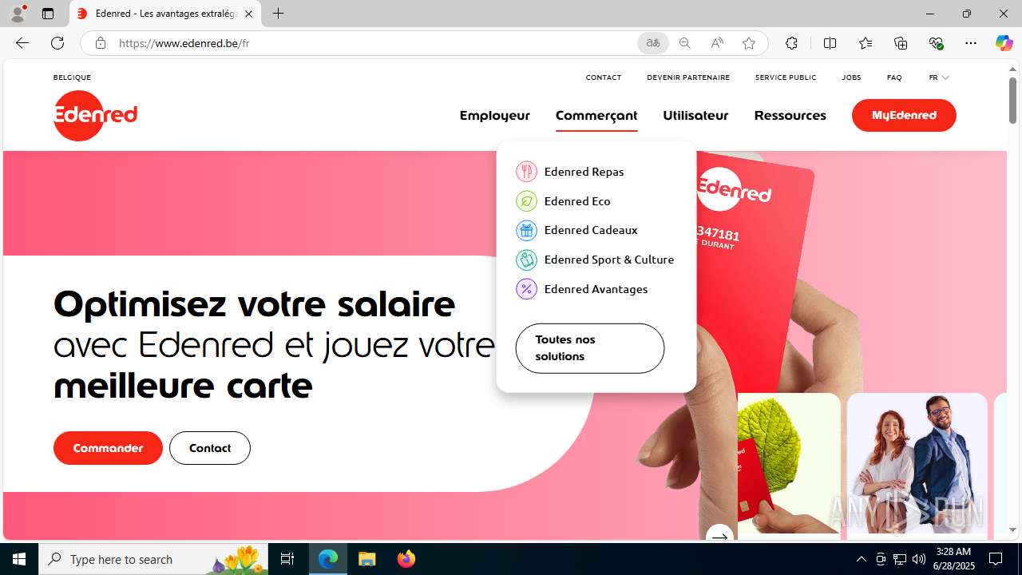Click the Windows search box
The image size is (1022, 575).
153,559
